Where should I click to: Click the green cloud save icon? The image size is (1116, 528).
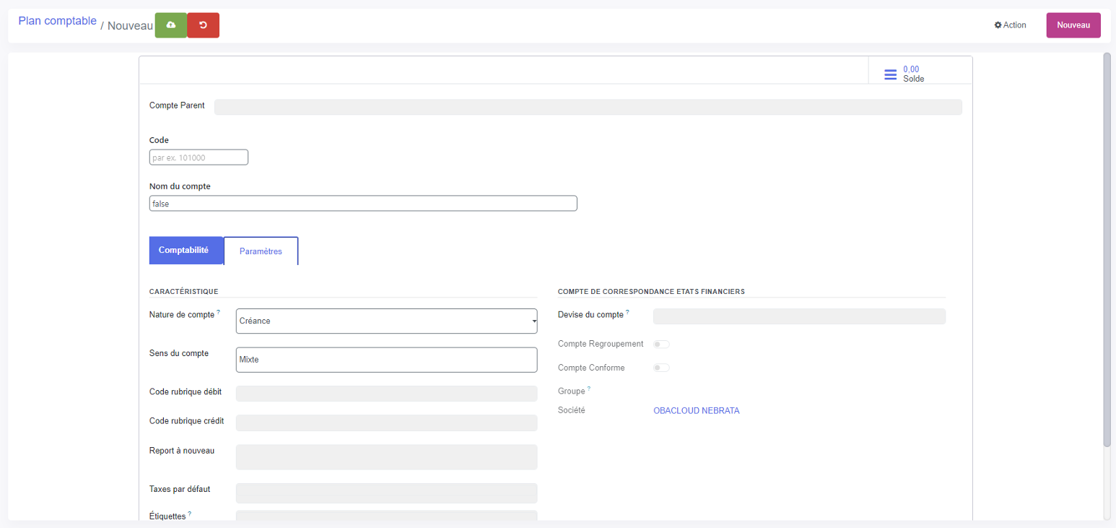(x=171, y=25)
